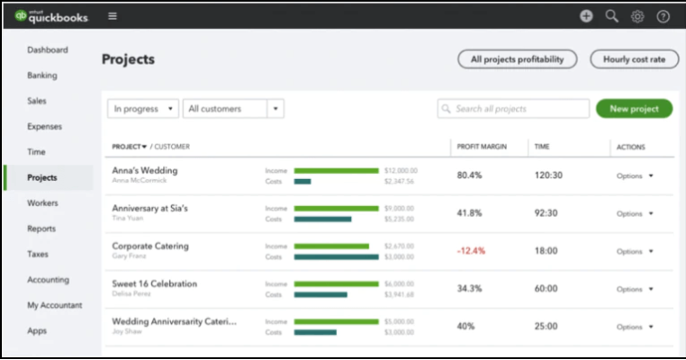
Task: Open the Time section
Action: click(36, 152)
